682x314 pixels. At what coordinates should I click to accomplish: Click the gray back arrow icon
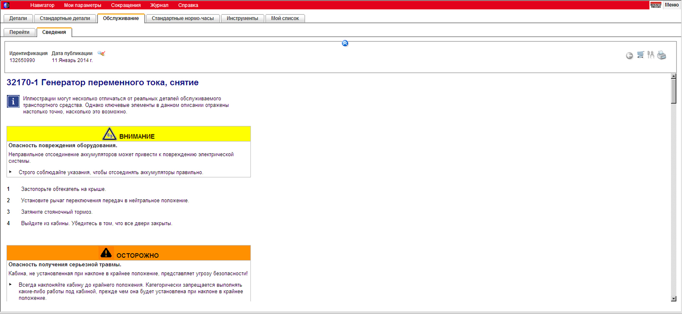[629, 56]
